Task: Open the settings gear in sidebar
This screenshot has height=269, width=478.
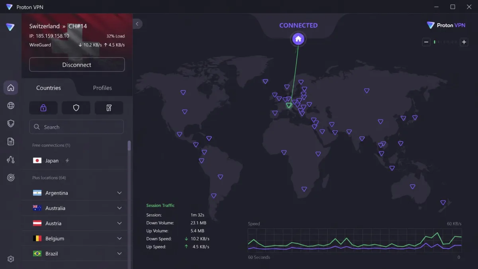Action: point(11,259)
